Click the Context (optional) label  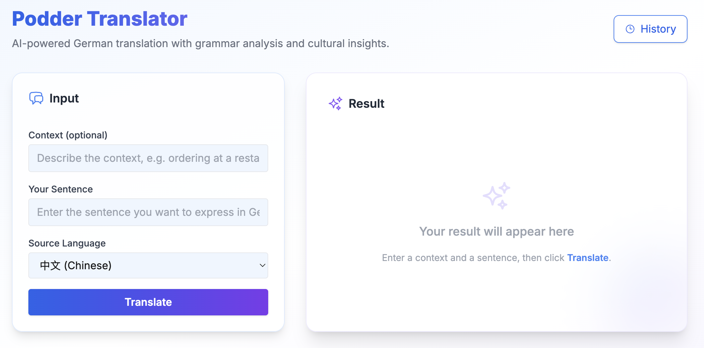point(68,135)
